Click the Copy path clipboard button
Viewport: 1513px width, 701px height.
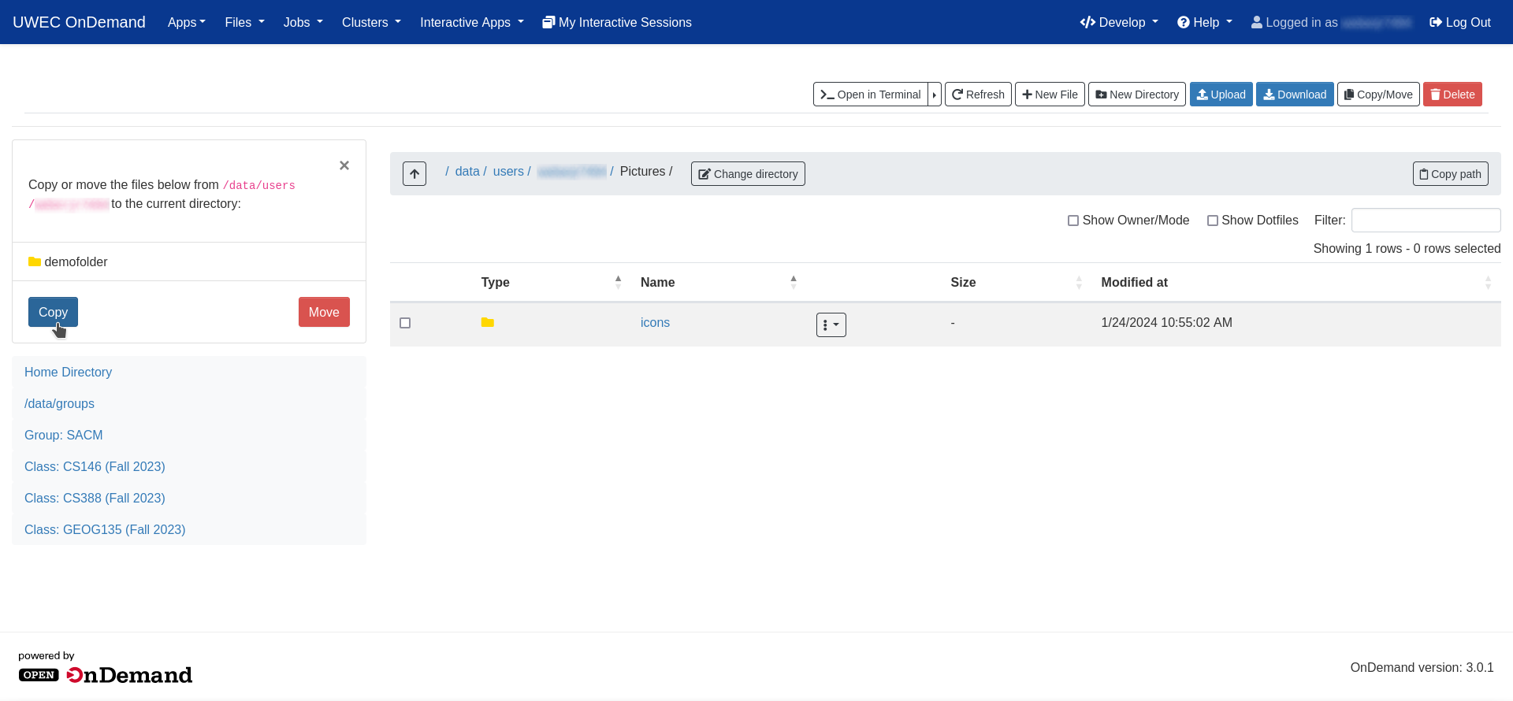(x=1450, y=174)
